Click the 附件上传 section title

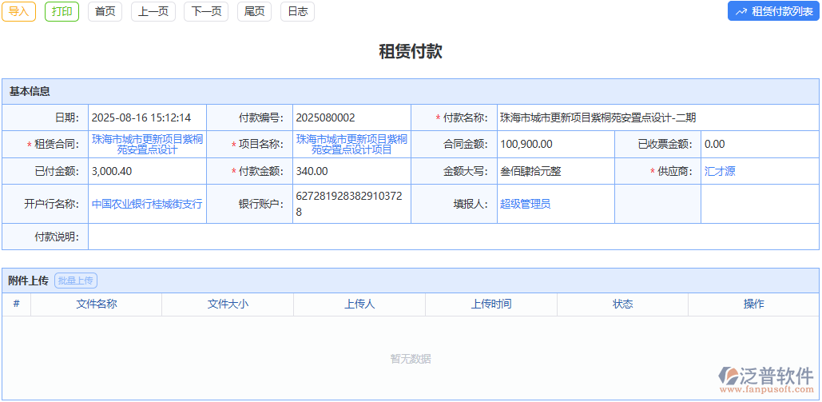28,281
